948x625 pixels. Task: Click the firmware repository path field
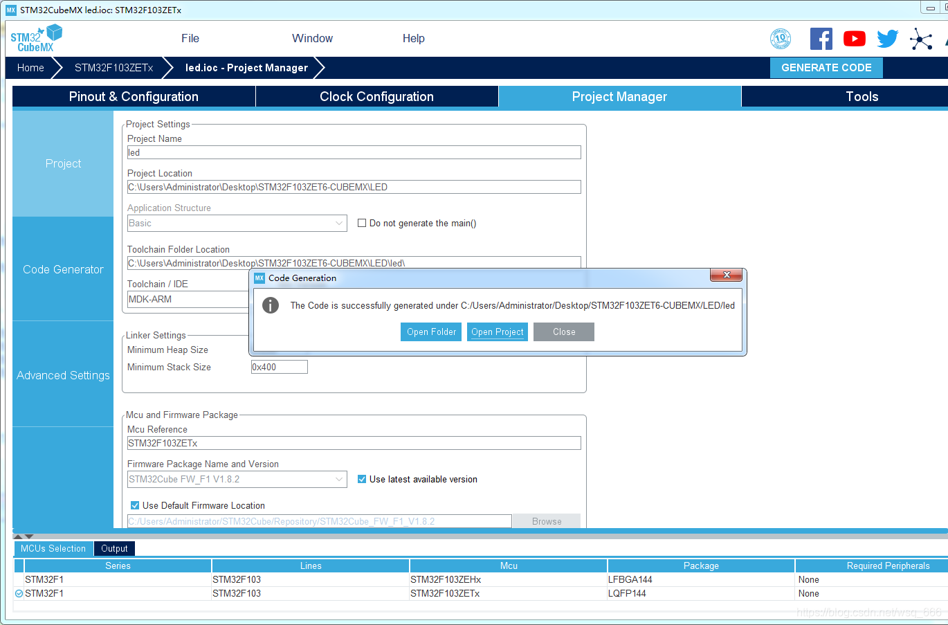click(x=320, y=521)
